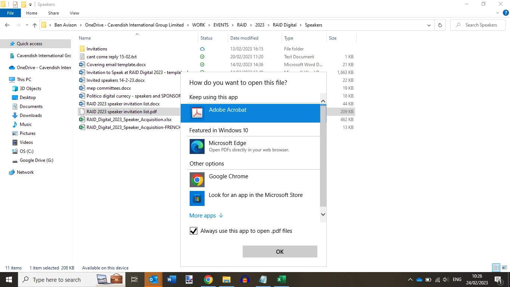Click the Back navigation arrow

(7, 25)
